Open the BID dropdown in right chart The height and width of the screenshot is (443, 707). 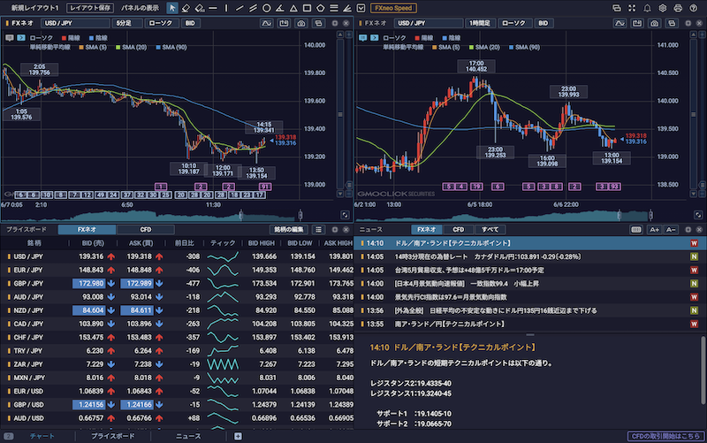(544, 23)
